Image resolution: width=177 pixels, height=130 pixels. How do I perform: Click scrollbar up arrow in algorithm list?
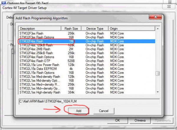[158, 29]
